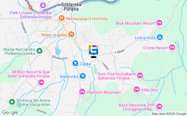Open the Cristal Resort hotel pin
Image resolution: width=187 pixels, height=116 pixels.
(x=172, y=48)
